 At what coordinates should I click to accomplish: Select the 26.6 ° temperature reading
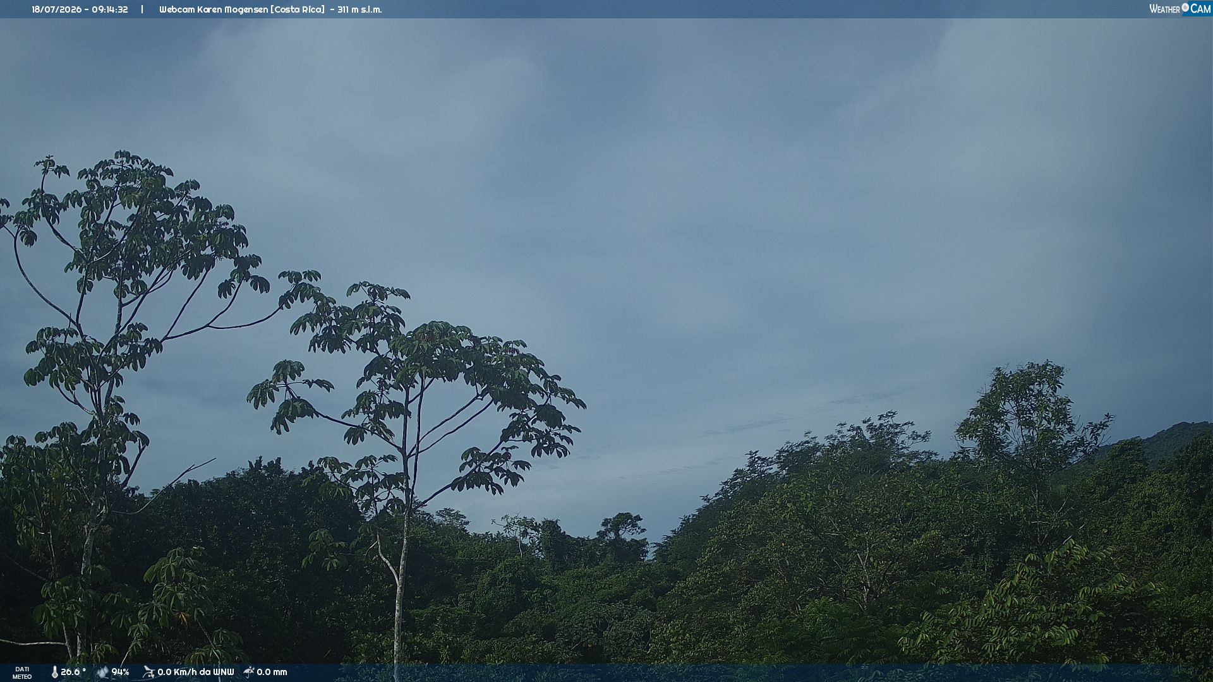tap(73, 673)
